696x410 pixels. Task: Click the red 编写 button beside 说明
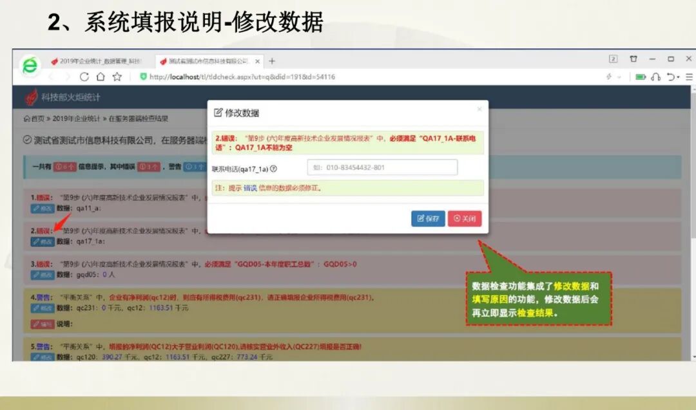[x=42, y=324]
